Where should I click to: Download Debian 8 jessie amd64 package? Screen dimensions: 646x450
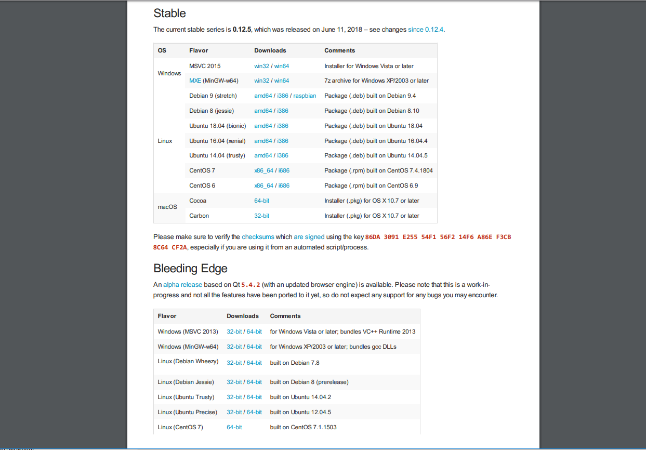coord(263,111)
